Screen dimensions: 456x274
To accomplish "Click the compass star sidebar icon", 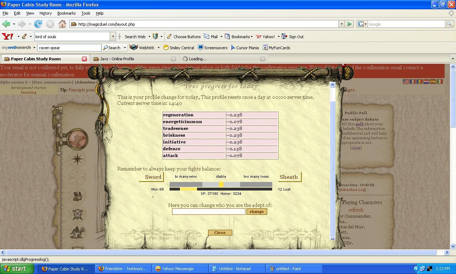I will pos(77,159).
